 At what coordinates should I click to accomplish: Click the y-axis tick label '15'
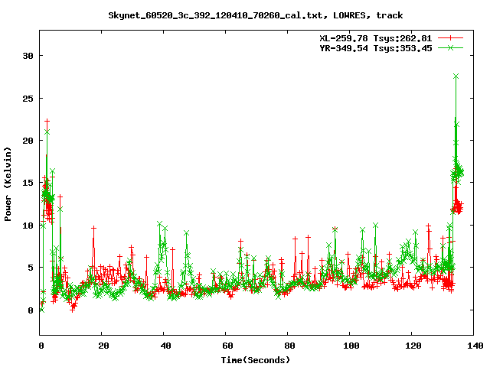tap(28, 183)
